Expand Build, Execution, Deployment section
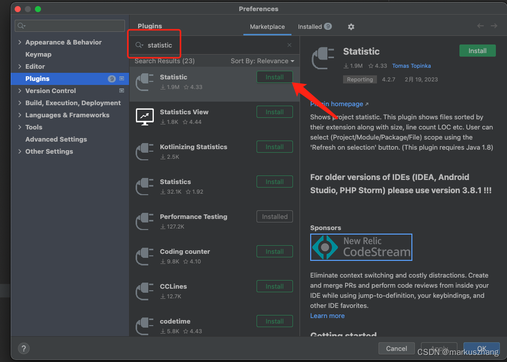 pos(20,103)
